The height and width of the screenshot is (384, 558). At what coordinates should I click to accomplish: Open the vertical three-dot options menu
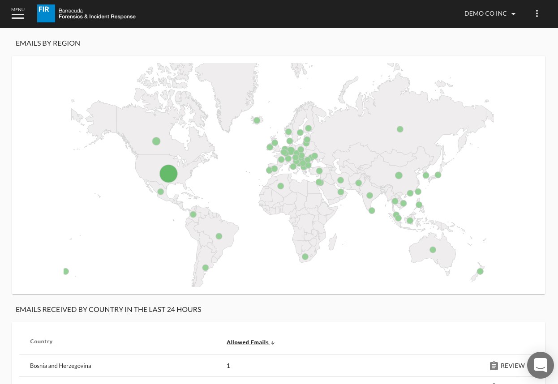(x=537, y=13)
